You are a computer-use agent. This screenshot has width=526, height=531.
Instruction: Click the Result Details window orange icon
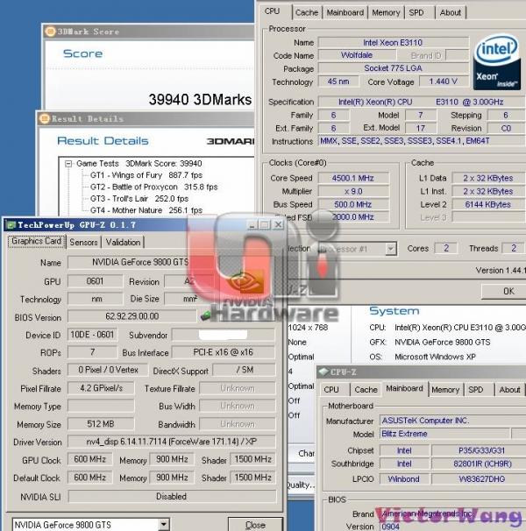pyautogui.click(x=45, y=118)
